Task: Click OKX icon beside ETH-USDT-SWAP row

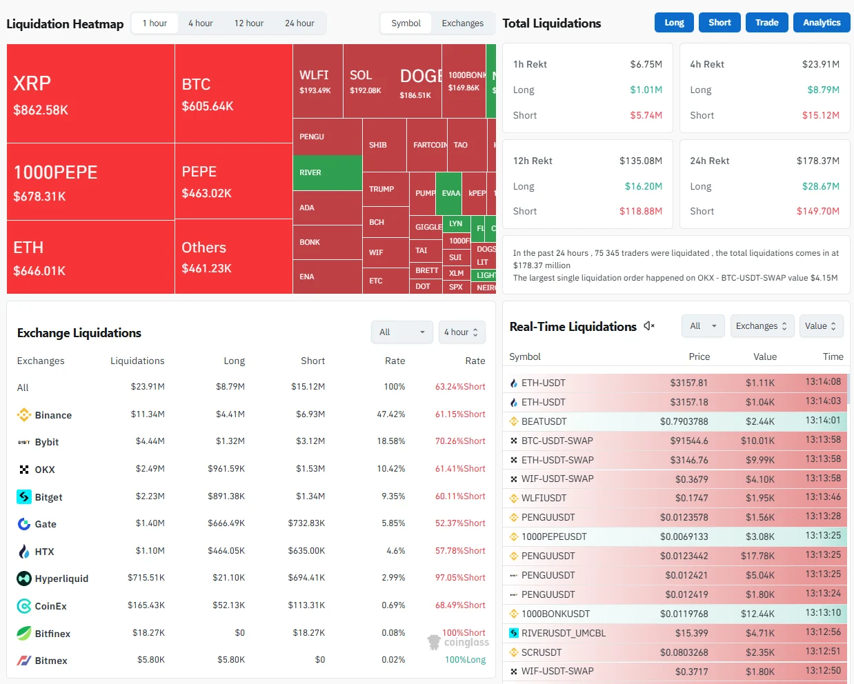Action: pyautogui.click(x=514, y=460)
